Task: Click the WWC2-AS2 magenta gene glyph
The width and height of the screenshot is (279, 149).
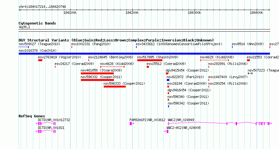Action: click(166, 131)
